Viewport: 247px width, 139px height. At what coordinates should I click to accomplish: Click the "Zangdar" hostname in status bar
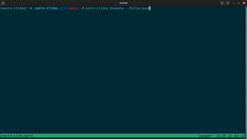pos(205,136)
